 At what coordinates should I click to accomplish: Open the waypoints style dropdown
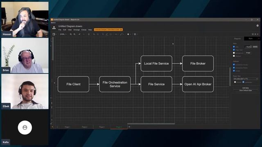pos(122,34)
